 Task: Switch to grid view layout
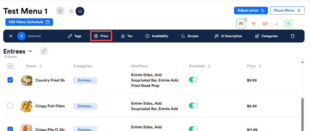click(71, 11)
